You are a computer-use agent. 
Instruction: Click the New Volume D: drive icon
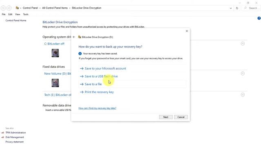click(55, 83)
